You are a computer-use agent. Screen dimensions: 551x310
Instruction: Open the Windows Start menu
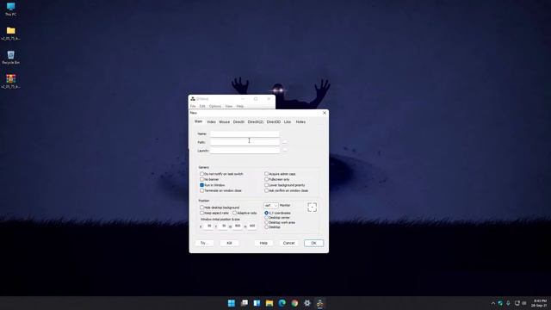[x=232, y=303]
